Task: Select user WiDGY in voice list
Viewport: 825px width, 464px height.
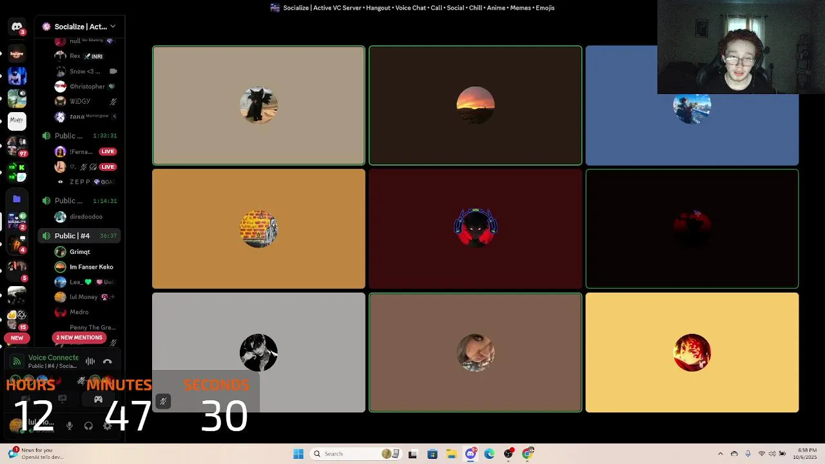Action: point(85,101)
